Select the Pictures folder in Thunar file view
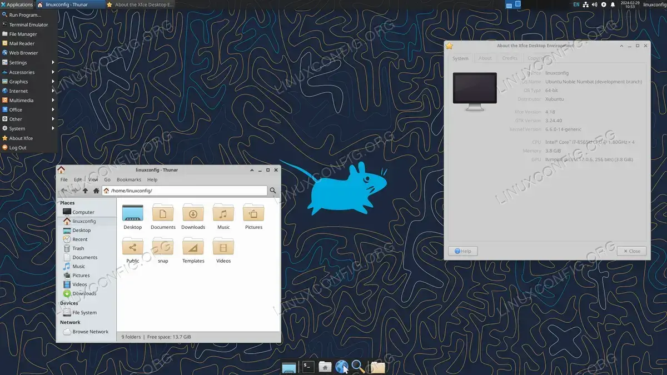This screenshot has height=375, width=667. point(253,217)
